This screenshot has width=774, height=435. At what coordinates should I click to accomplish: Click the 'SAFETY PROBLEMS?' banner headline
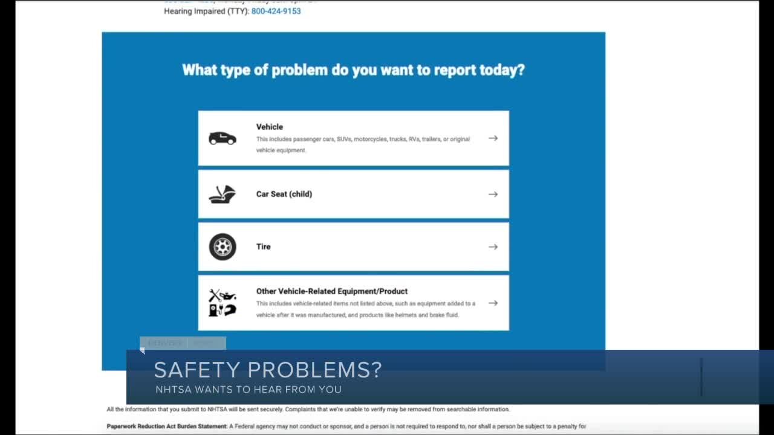[x=267, y=370]
